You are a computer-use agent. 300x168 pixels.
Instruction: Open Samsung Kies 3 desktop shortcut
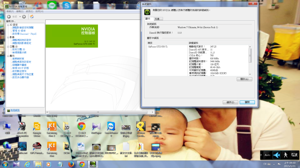pyautogui.click(x=52, y=129)
